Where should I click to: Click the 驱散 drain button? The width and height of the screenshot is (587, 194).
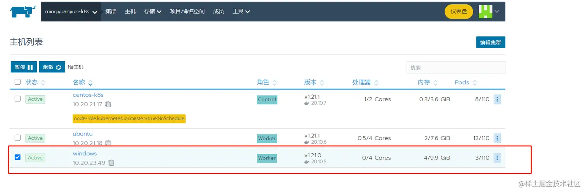(52, 67)
